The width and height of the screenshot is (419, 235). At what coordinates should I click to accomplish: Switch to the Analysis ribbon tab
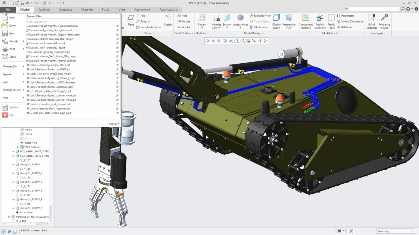click(44, 10)
